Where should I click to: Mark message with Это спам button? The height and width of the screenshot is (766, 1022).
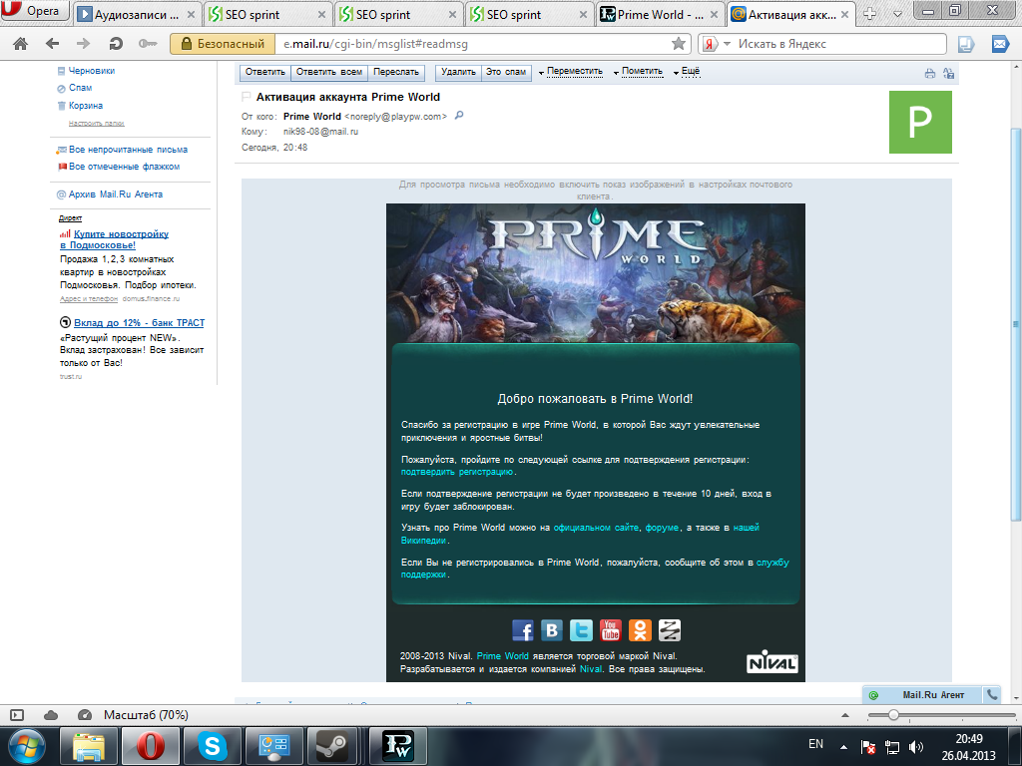click(x=506, y=72)
